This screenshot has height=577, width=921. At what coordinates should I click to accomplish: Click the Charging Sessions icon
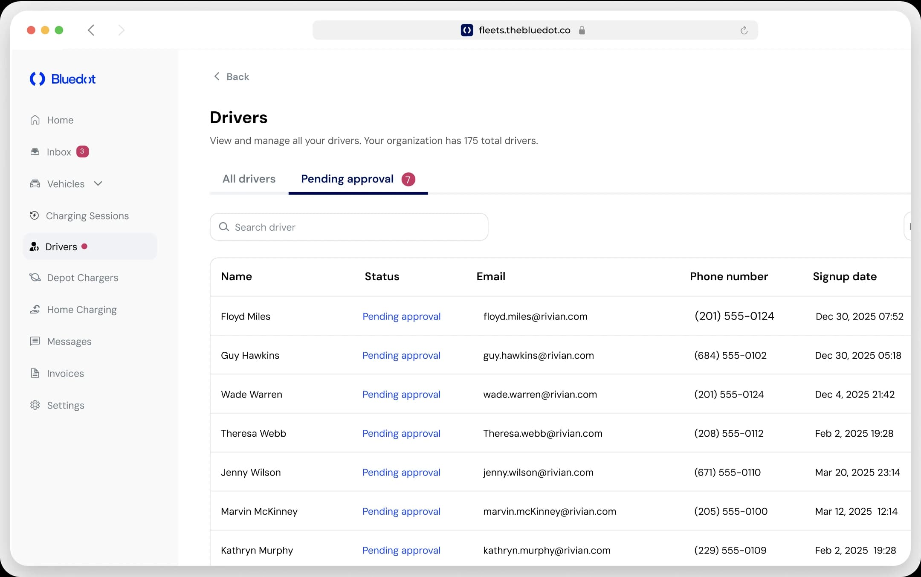point(35,215)
